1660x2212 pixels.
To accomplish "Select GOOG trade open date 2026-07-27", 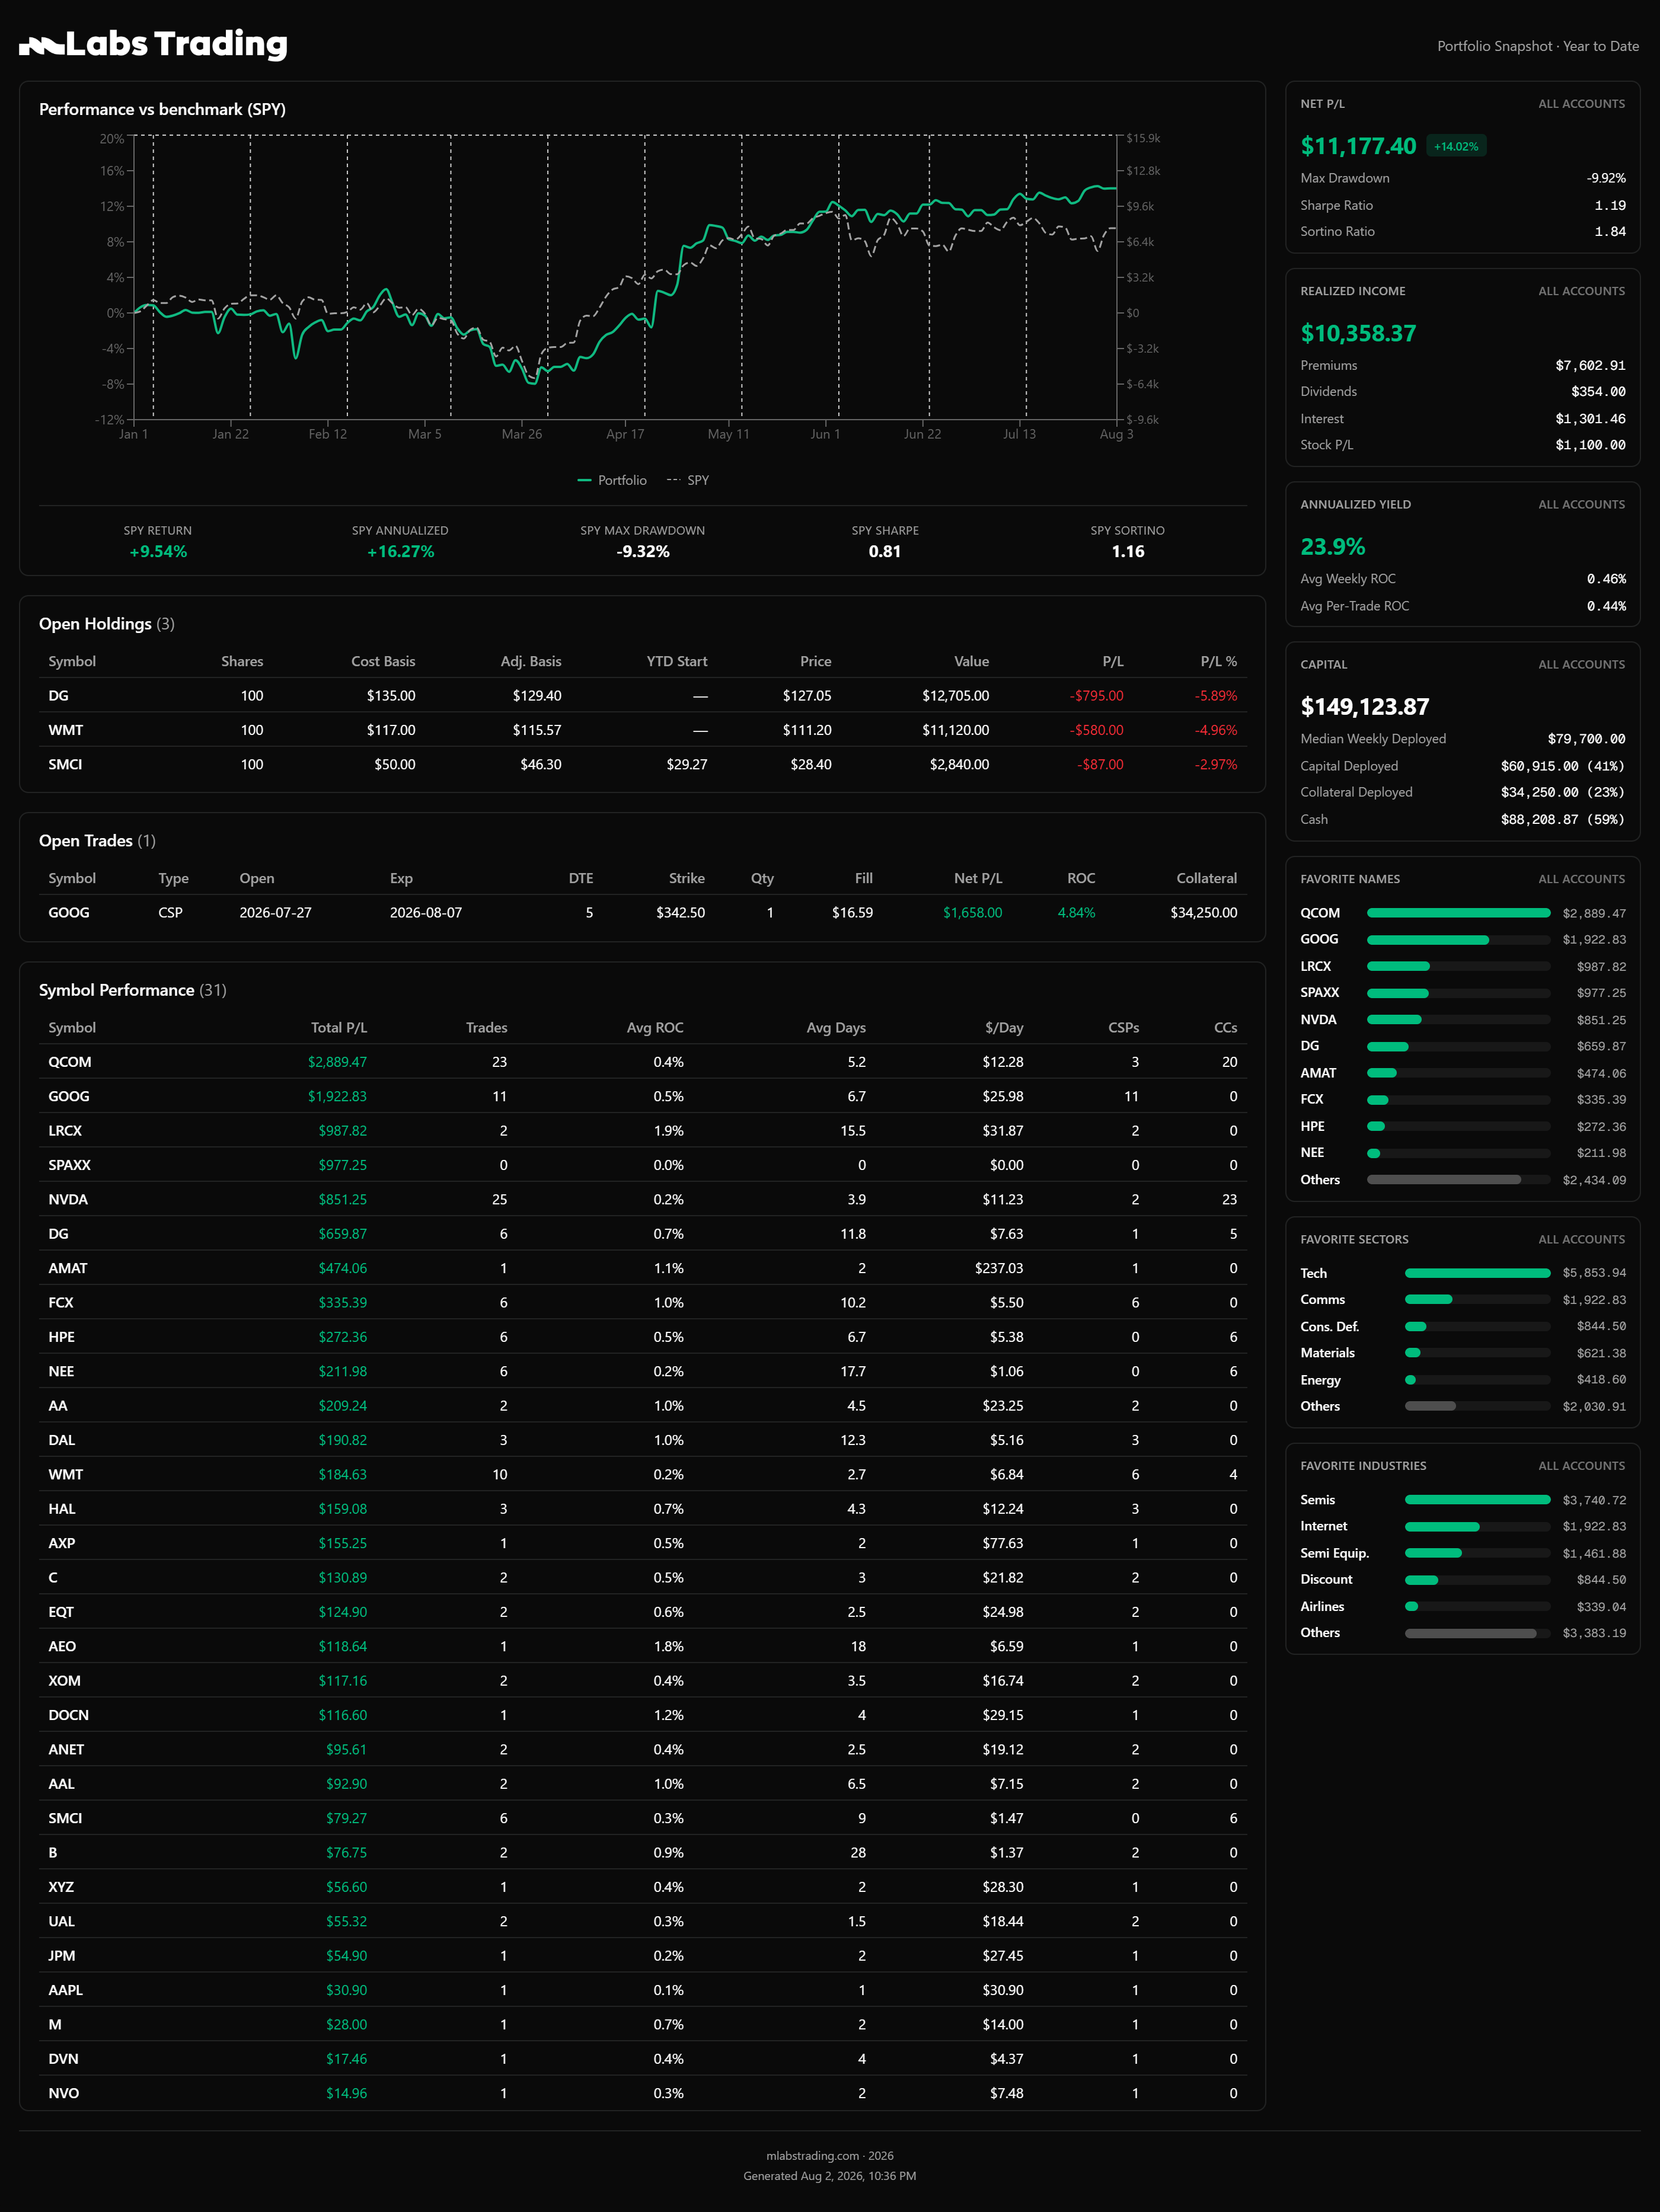I will [x=275, y=912].
